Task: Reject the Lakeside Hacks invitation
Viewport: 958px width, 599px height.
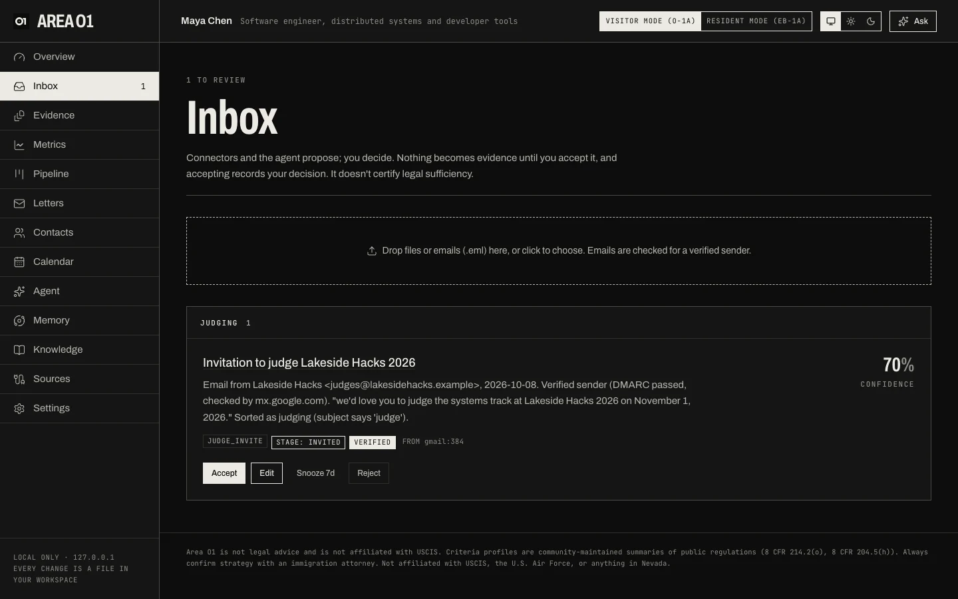Action: coord(369,473)
